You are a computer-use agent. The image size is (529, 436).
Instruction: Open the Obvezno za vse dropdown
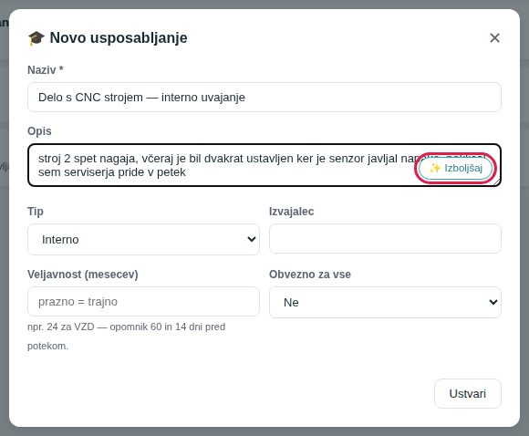click(x=385, y=302)
